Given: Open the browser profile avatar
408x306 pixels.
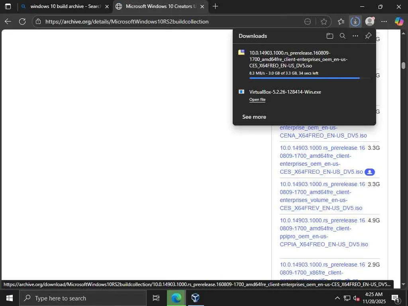Looking at the screenshot, I should [x=370, y=22].
